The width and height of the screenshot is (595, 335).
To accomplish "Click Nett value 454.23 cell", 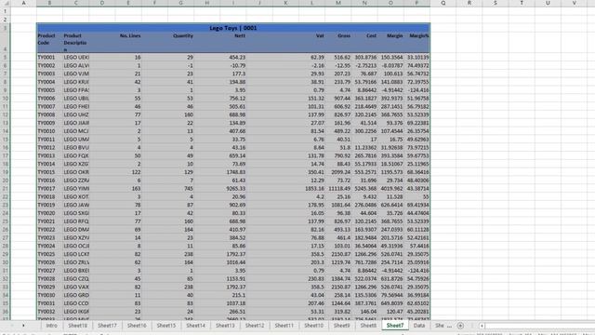I will pyautogui.click(x=233, y=58).
